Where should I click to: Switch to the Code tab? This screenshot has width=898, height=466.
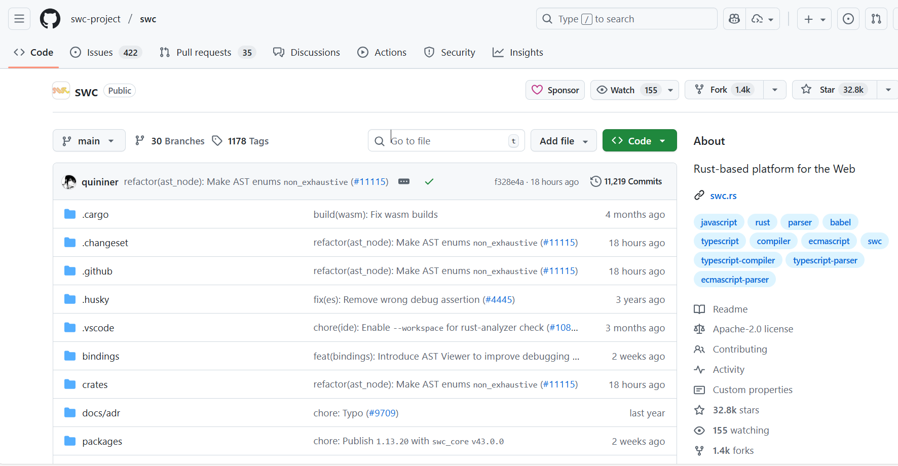pyautogui.click(x=33, y=52)
